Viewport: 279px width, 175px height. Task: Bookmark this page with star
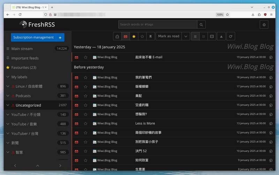point(227,15)
